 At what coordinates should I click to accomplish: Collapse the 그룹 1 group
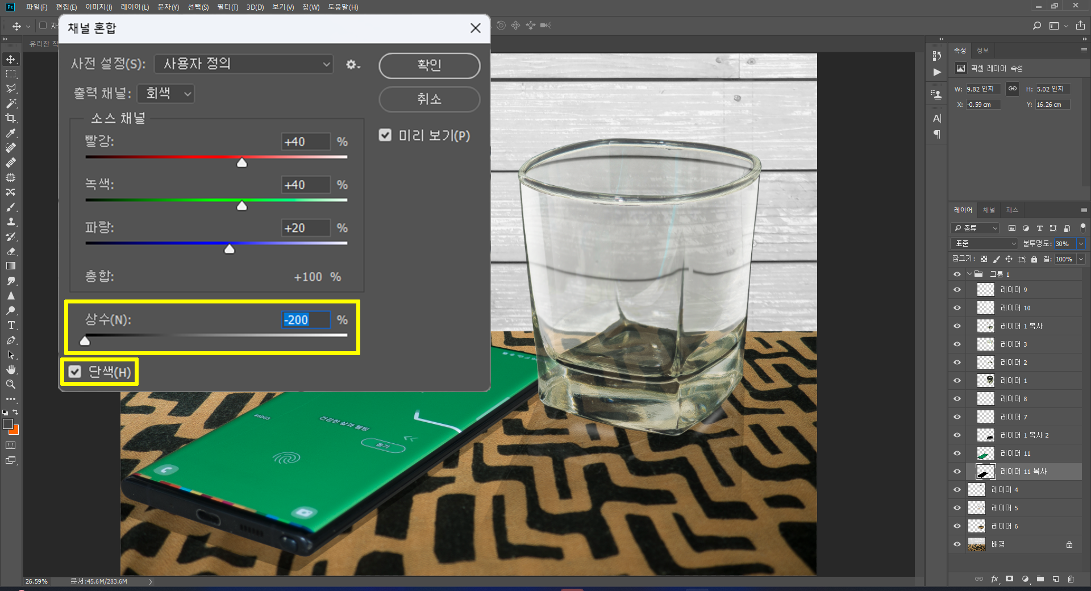969,274
